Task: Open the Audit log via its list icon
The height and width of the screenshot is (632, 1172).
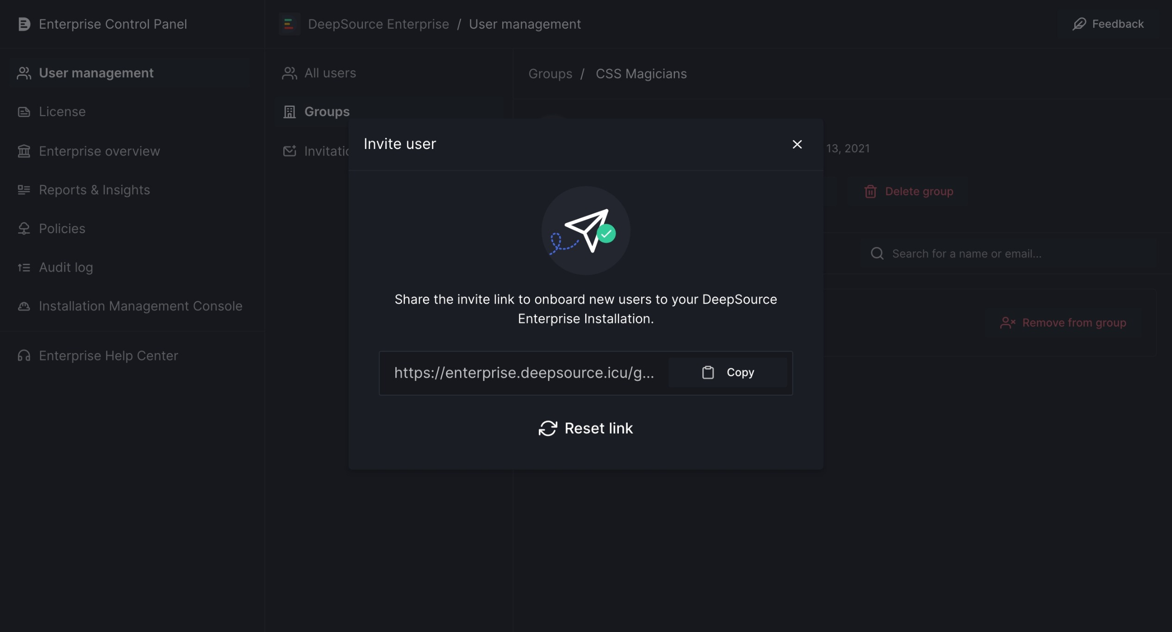Action: pos(24,267)
